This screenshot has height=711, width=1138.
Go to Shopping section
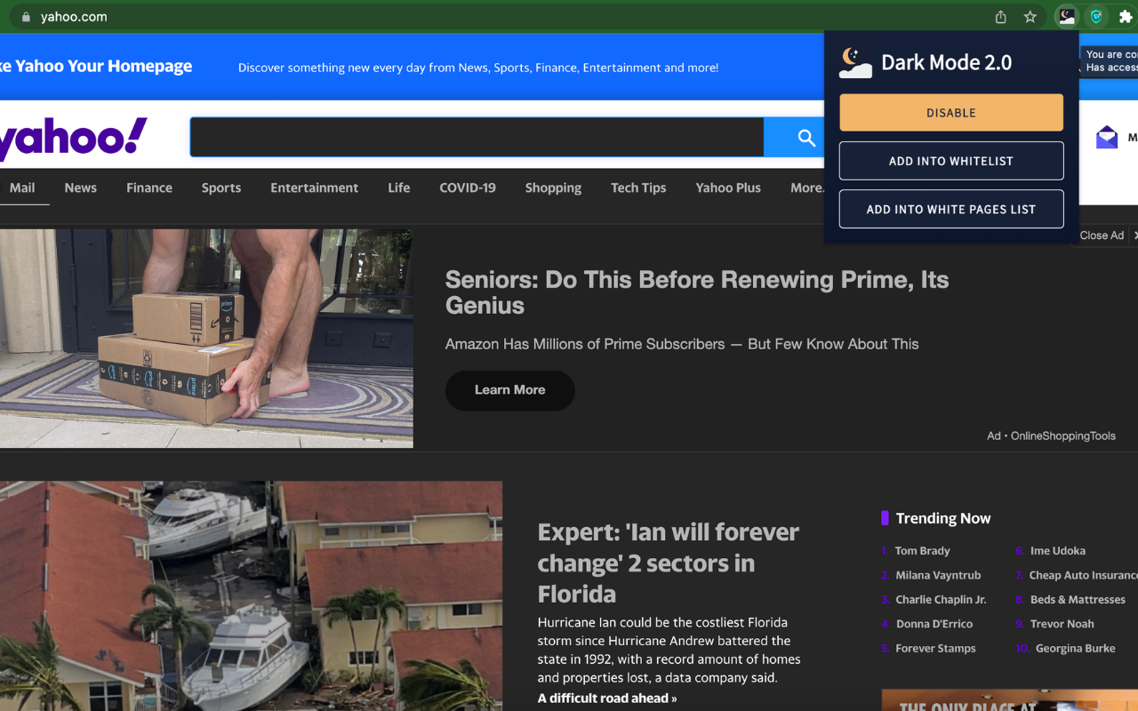pos(553,188)
